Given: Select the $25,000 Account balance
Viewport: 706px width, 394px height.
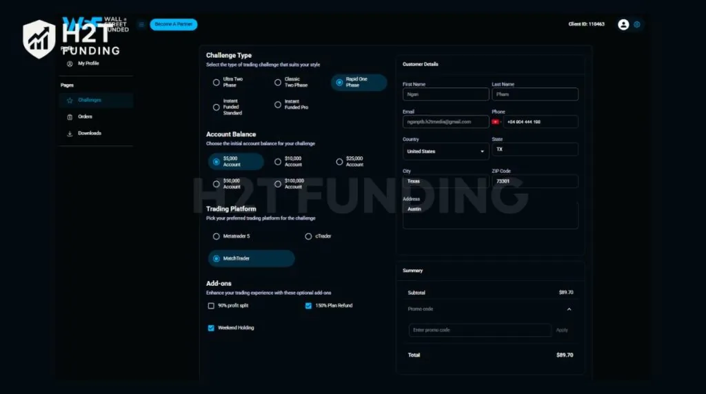Looking at the screenshot, I should (339, 161).
